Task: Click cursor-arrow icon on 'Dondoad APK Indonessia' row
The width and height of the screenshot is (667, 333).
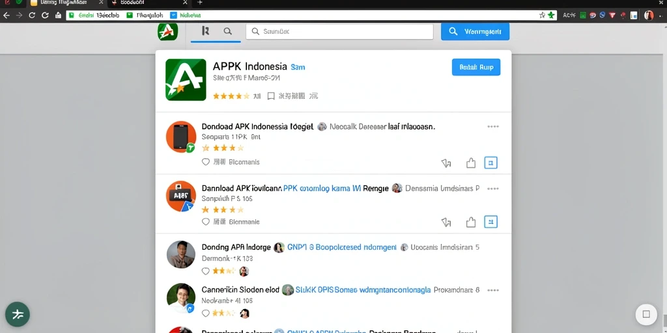Action: pyautogui.click(x=446, y=163)
